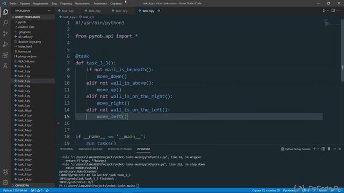Screen dimensions: 344x193
Task: Add a new terminal with plus icon
Action: tap(314, 149)
